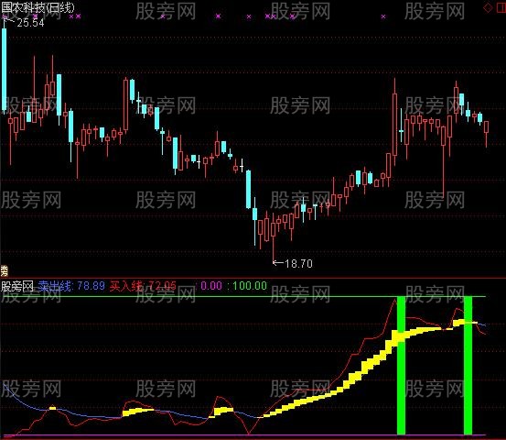Click the 卖出线: 78.89 indicator value

click(x=71, y=286)
